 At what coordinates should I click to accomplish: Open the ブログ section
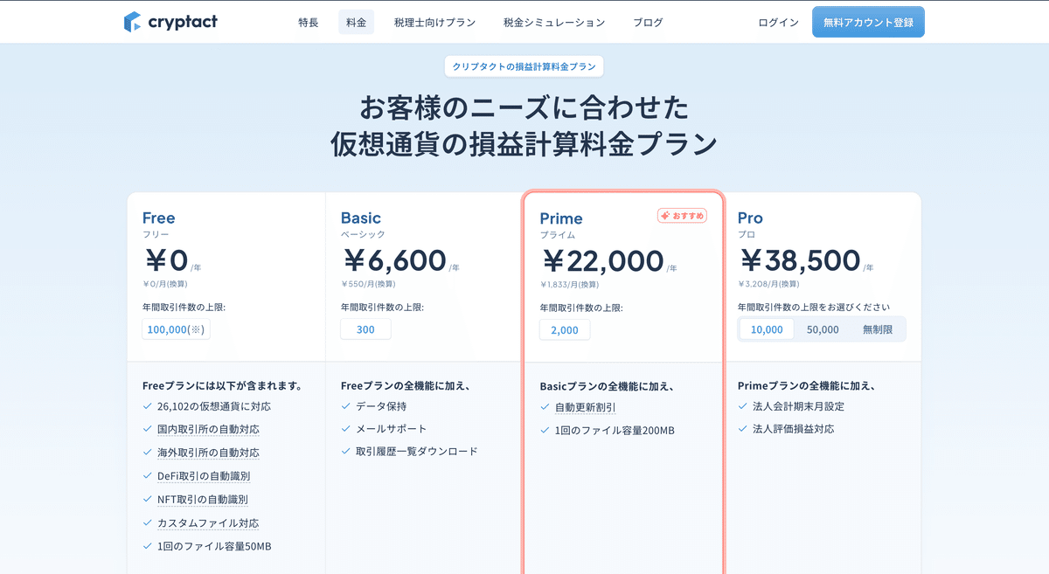647,22
